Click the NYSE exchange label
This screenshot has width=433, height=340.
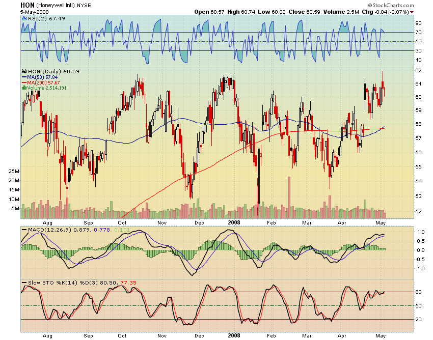coord(84,6)
